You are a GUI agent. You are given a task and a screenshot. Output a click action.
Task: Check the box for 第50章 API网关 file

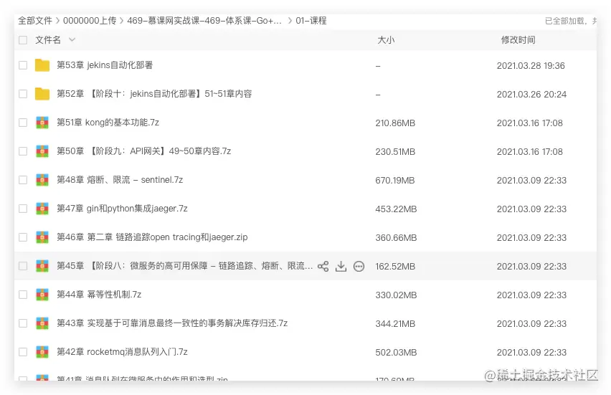tap(23, 151)
